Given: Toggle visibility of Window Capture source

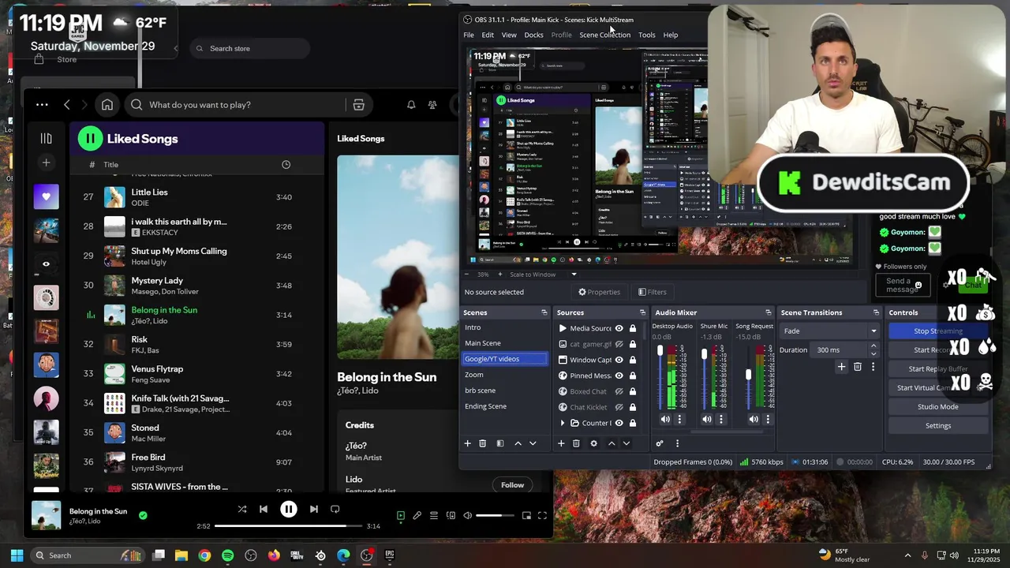Looking at the screenshot, I should (619, 360).
